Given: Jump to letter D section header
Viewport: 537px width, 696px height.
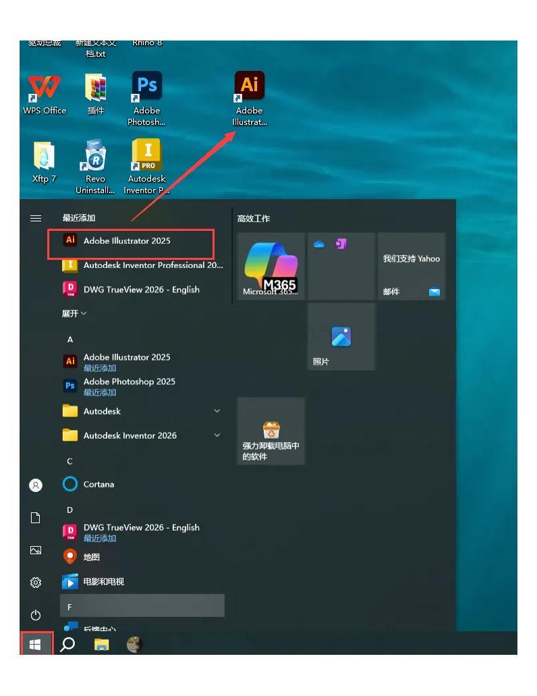Looking at the screenshot, I should tap(69, 510).
